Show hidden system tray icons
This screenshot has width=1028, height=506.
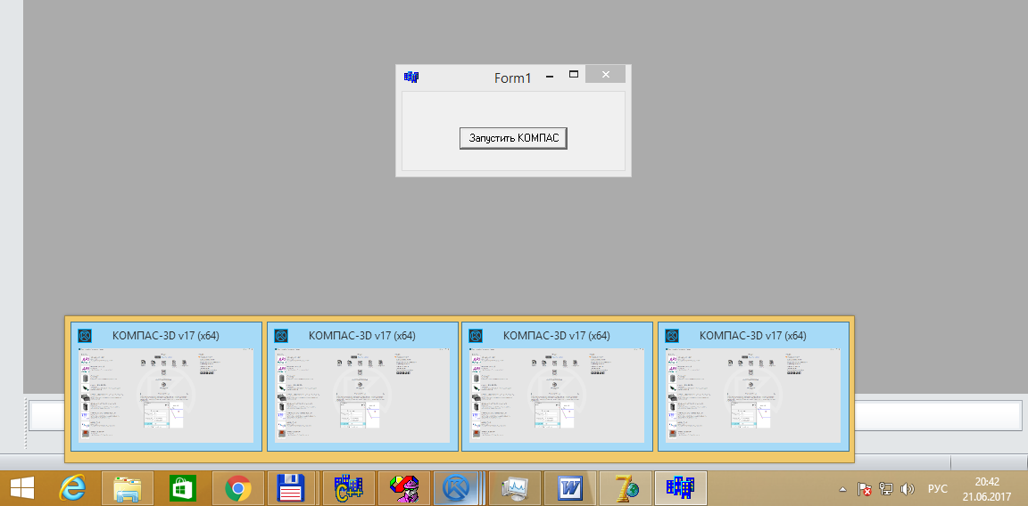pyautogui.click(x=843, y=489)
